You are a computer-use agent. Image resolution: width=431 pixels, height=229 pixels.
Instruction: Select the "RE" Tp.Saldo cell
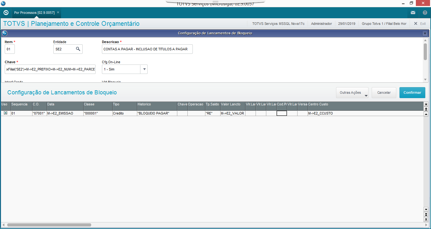(213, 113)
